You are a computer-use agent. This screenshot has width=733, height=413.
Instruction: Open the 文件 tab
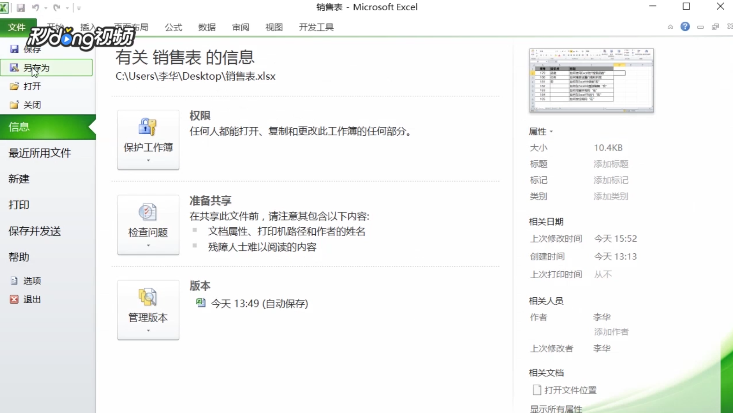pos(17,27)
